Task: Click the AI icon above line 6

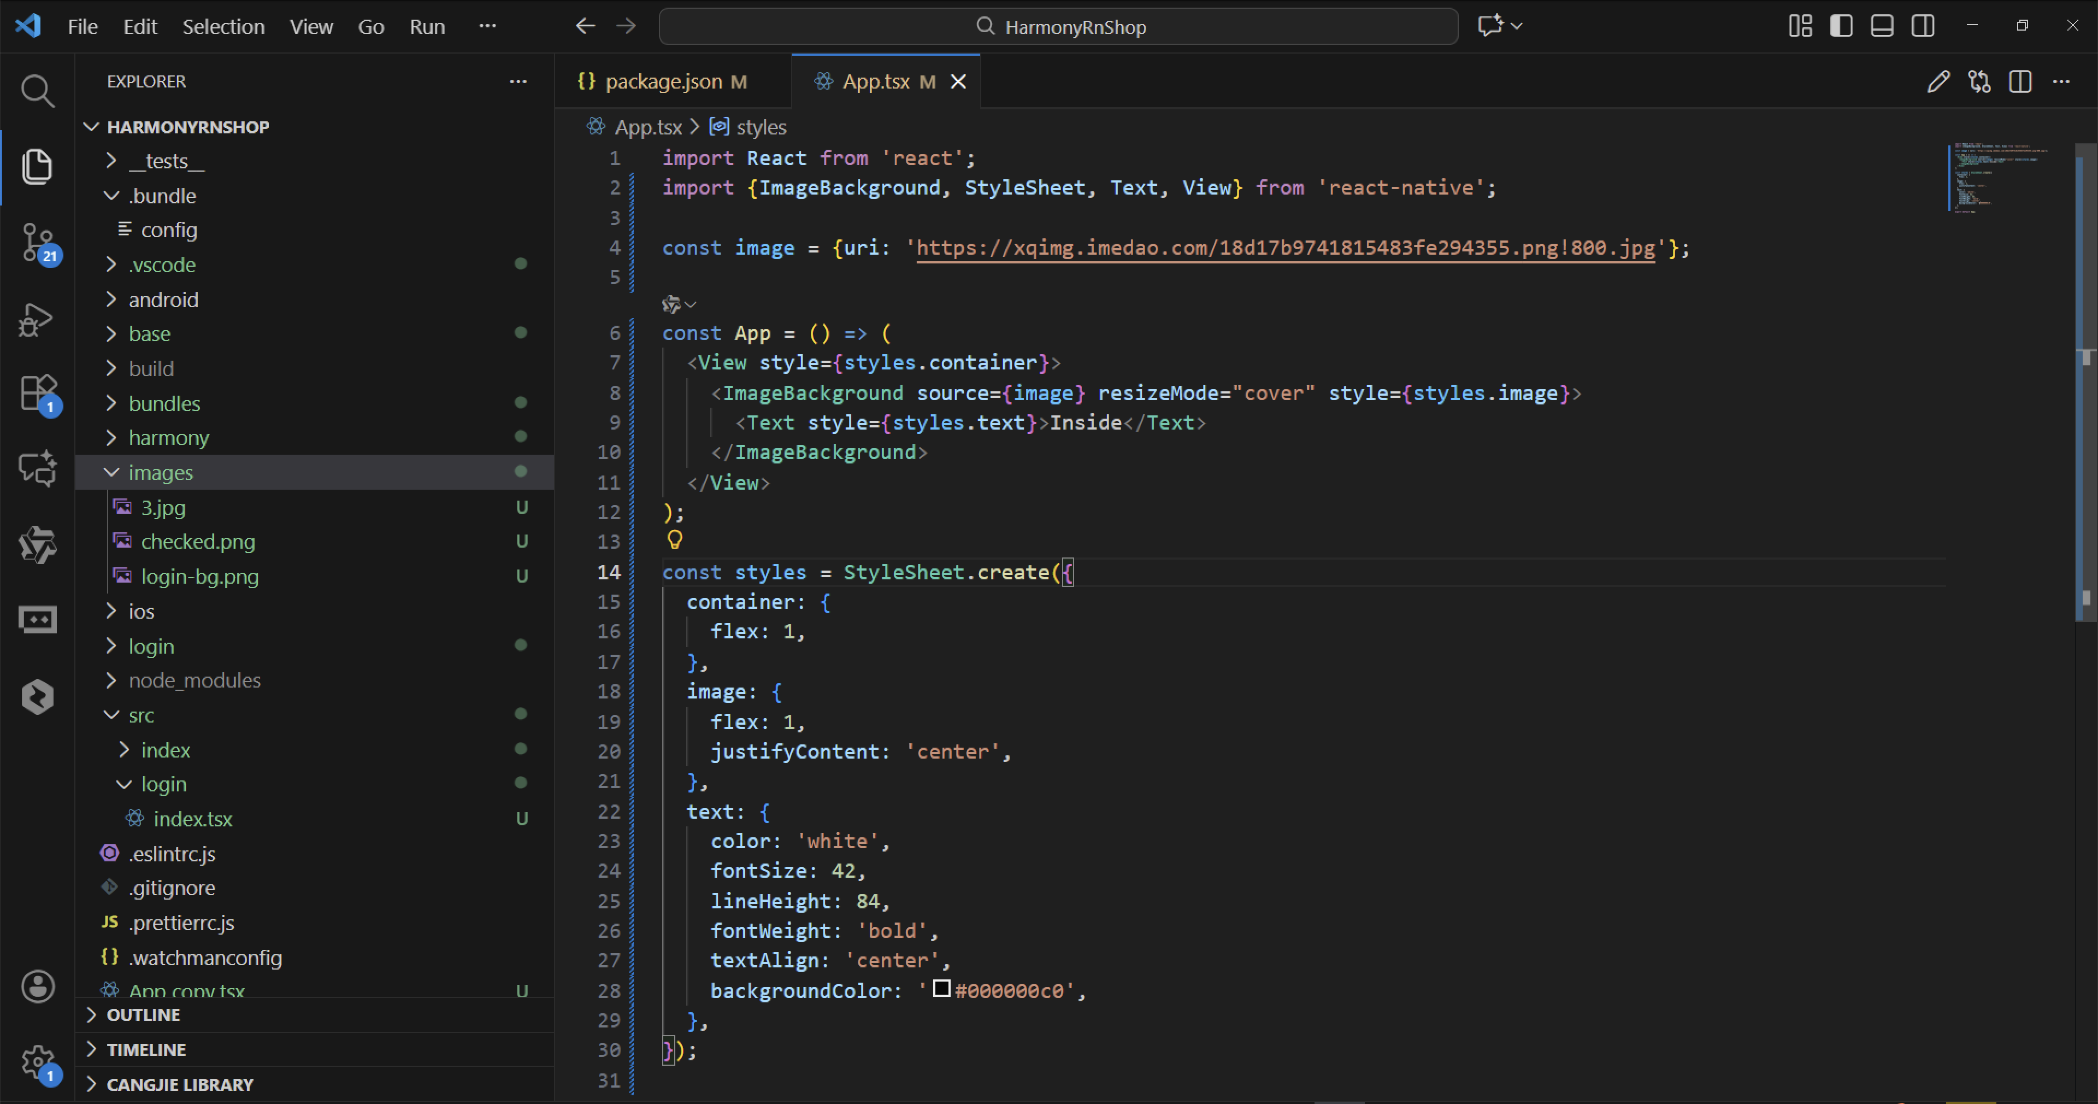Action: click(x=671, y=305)
